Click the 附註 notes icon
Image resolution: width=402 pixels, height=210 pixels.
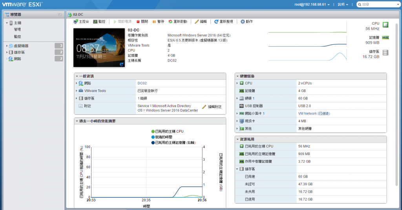click(x=81, y=106)
